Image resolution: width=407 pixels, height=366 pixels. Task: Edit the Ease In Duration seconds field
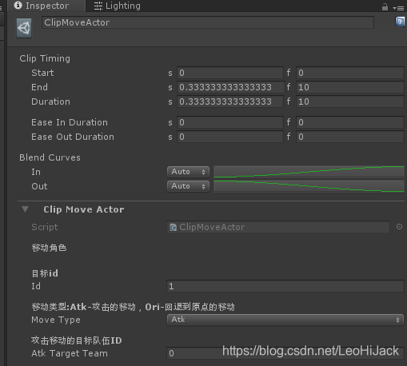tap(230, 122)
